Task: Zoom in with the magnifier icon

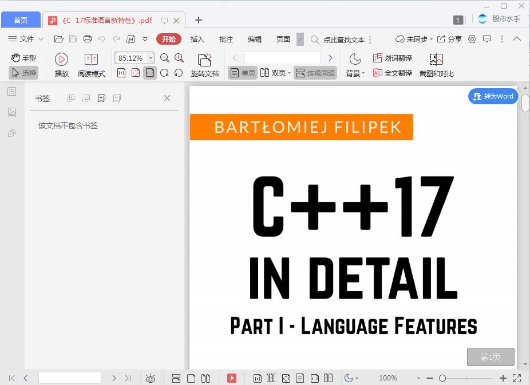Action: point(179,58)
